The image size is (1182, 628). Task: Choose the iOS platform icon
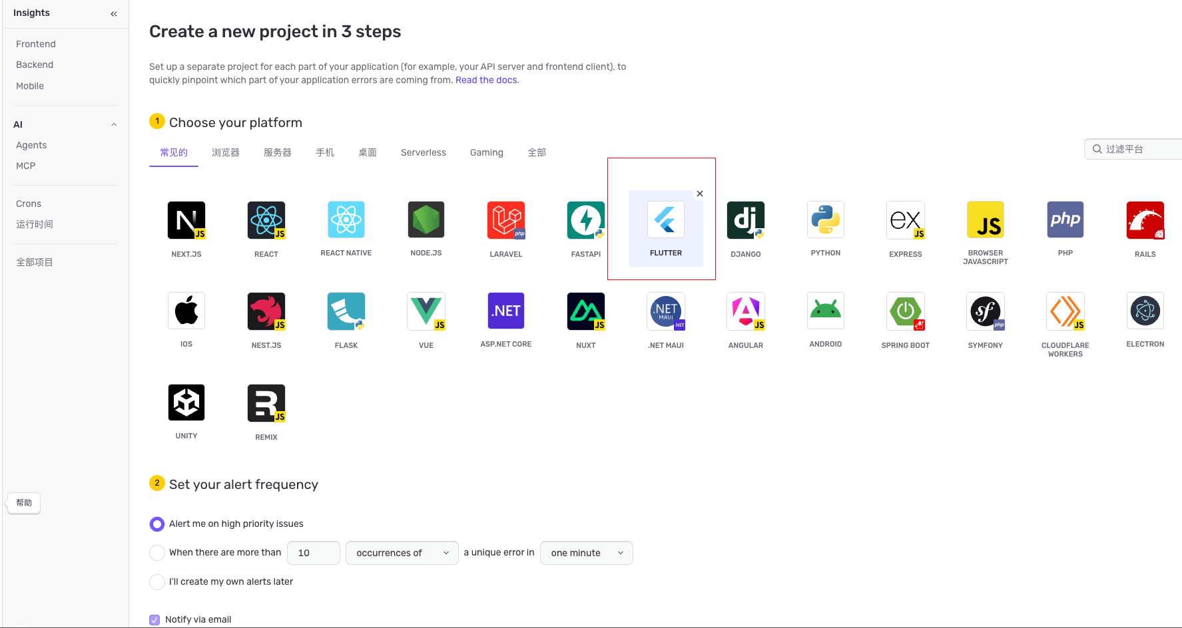(186, 311)
